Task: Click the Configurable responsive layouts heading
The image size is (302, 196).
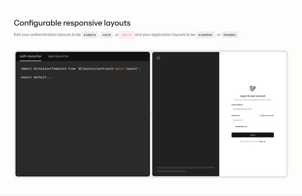Action: pyautogui.click(x=72, y=23)
